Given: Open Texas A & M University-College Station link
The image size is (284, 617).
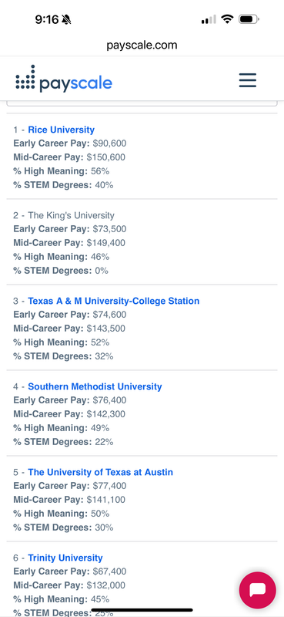Looking at the screenshot, I should pos(113,301).
